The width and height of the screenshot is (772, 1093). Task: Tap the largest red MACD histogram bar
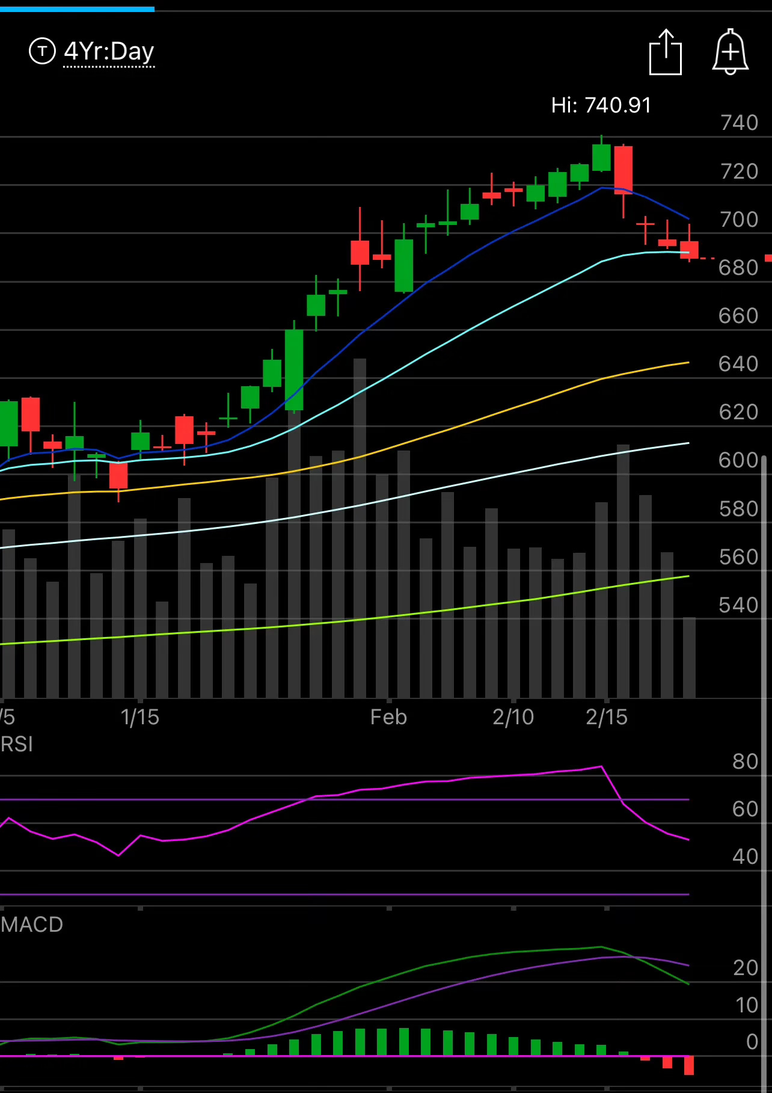[x=689, y=1065]
